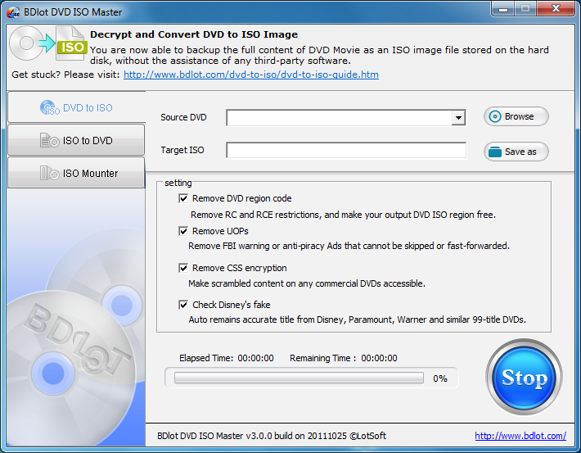Click the conversion progress bar

click(x=299, y=378)
